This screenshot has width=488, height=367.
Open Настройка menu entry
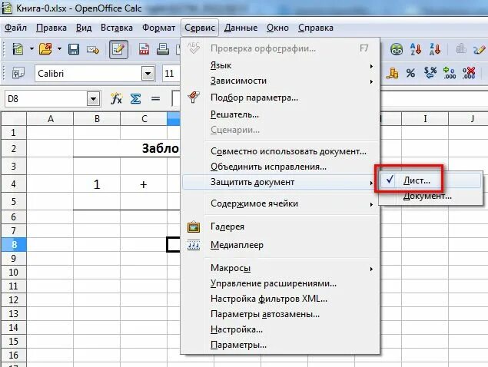(280, 329)
